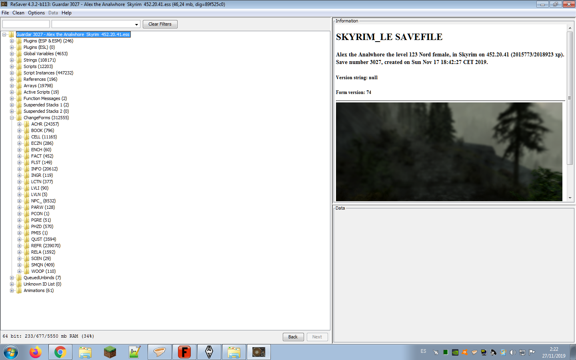The height and width of the screenshot is (360, 576).
Task: Switch to Skyrim via its taskbar icon
Action: (x=209, y=352)
